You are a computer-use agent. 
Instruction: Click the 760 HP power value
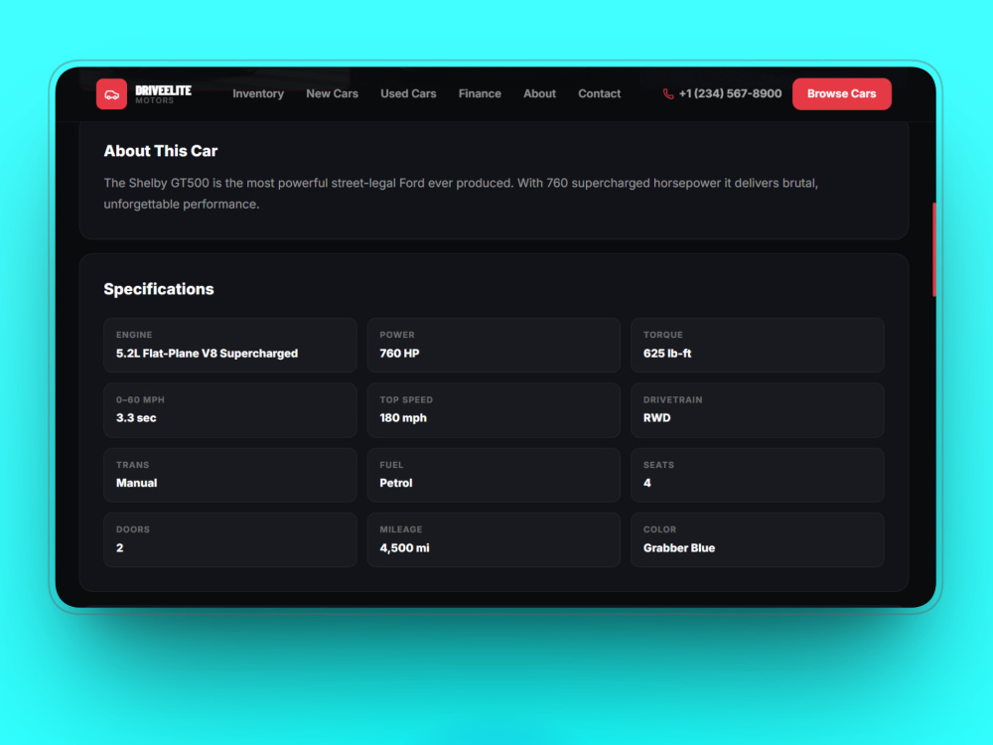[399, 354]
